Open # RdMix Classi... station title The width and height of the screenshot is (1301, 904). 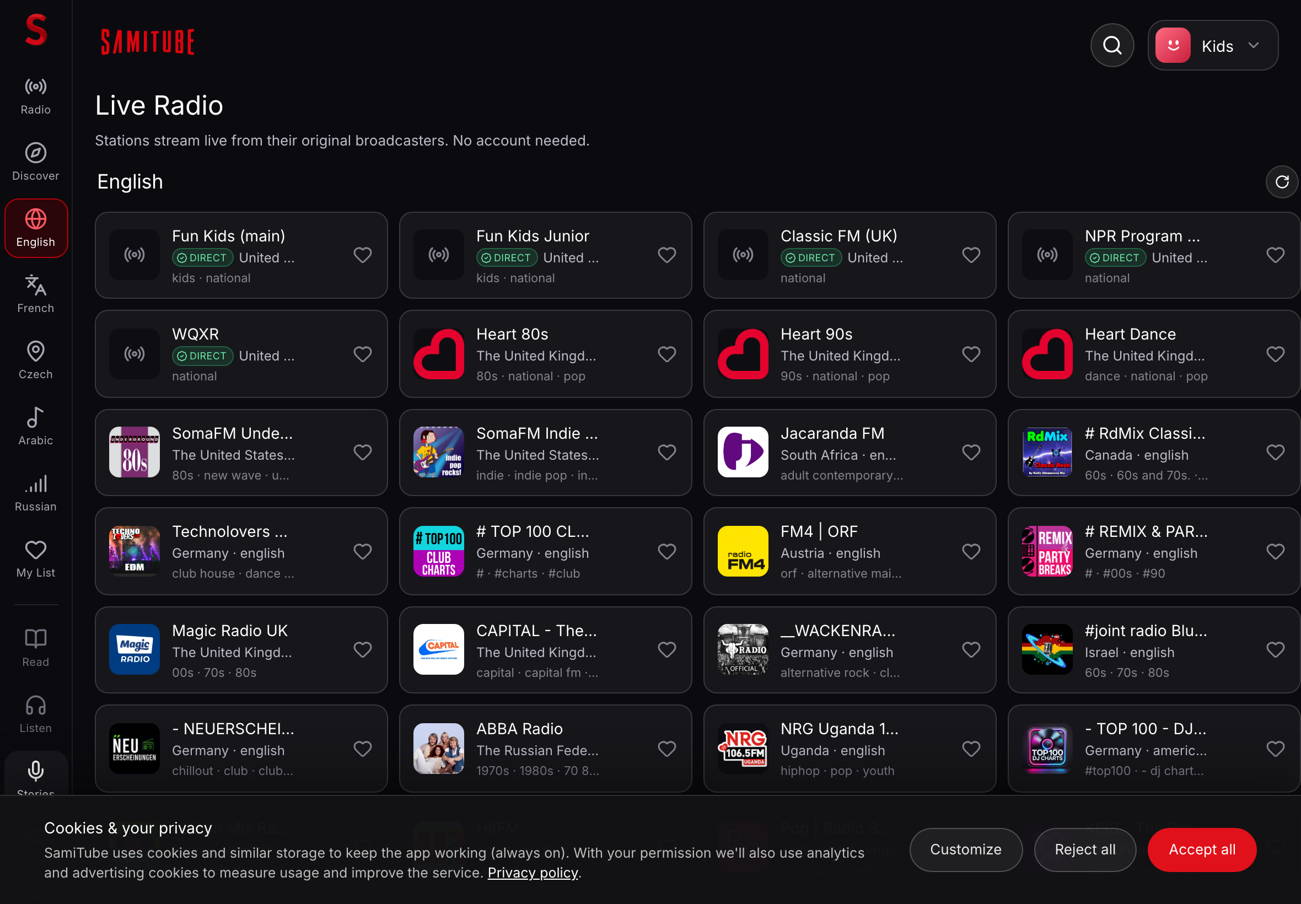(1144, 433)
